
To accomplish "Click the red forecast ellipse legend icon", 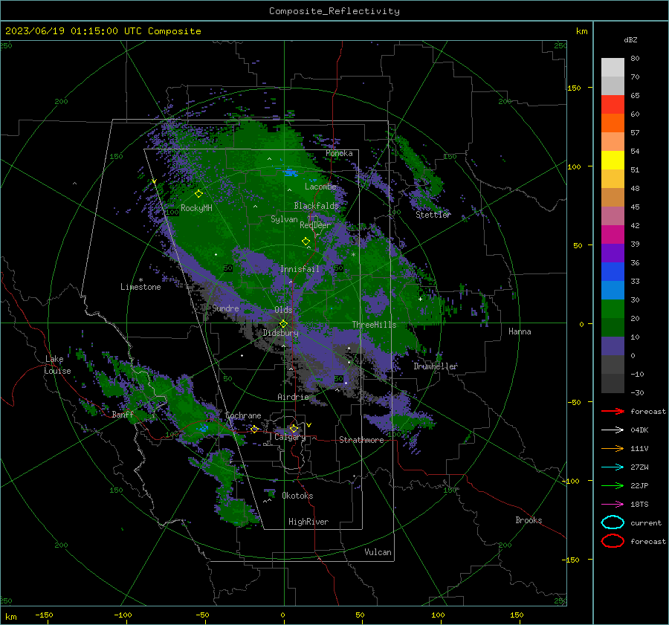I will pyautogui.click(x=613, y=541).
